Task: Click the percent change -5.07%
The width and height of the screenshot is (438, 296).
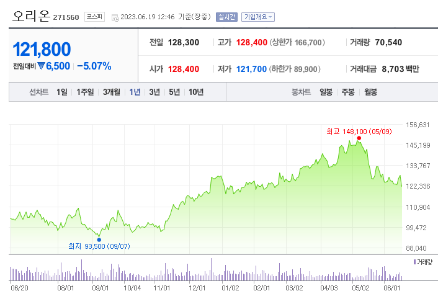Action: (94, 66)
